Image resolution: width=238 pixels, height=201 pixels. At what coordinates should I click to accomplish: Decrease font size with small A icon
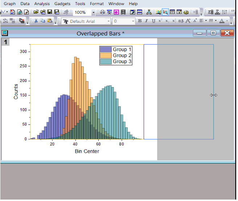[195, 20]
